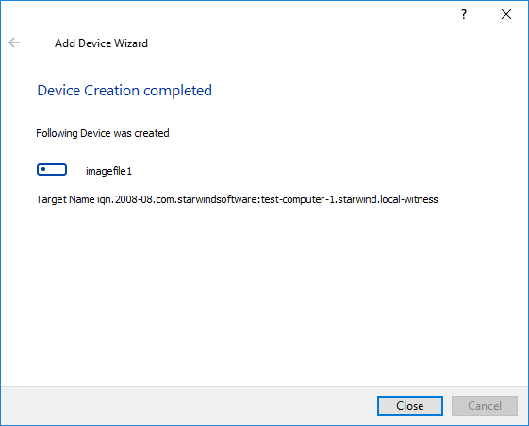The width and height of the screenshot is (529, 426).
Task: Click the word 'completed' in the blue heading
Action: [x=178, y=91]
